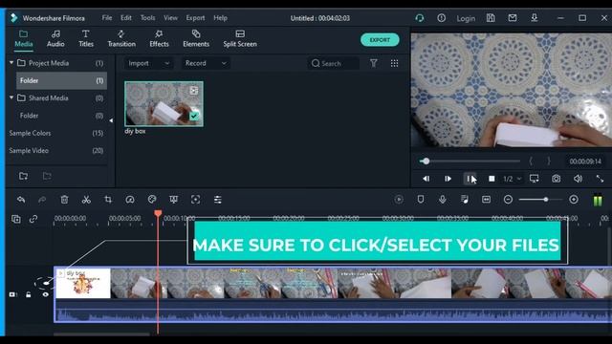Click the Delete trash icon
Viewport: 612px width, 344px height.
pos(64,200)
